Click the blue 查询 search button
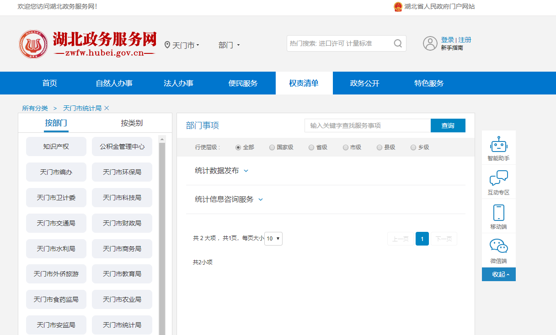Screen dimensions: 556x335 tap(448, 126)
